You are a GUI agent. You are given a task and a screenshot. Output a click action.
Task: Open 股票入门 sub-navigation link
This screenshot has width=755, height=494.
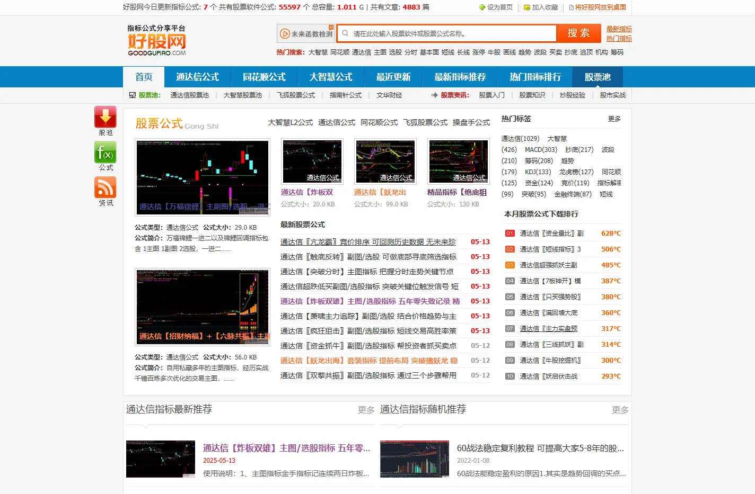492,95
